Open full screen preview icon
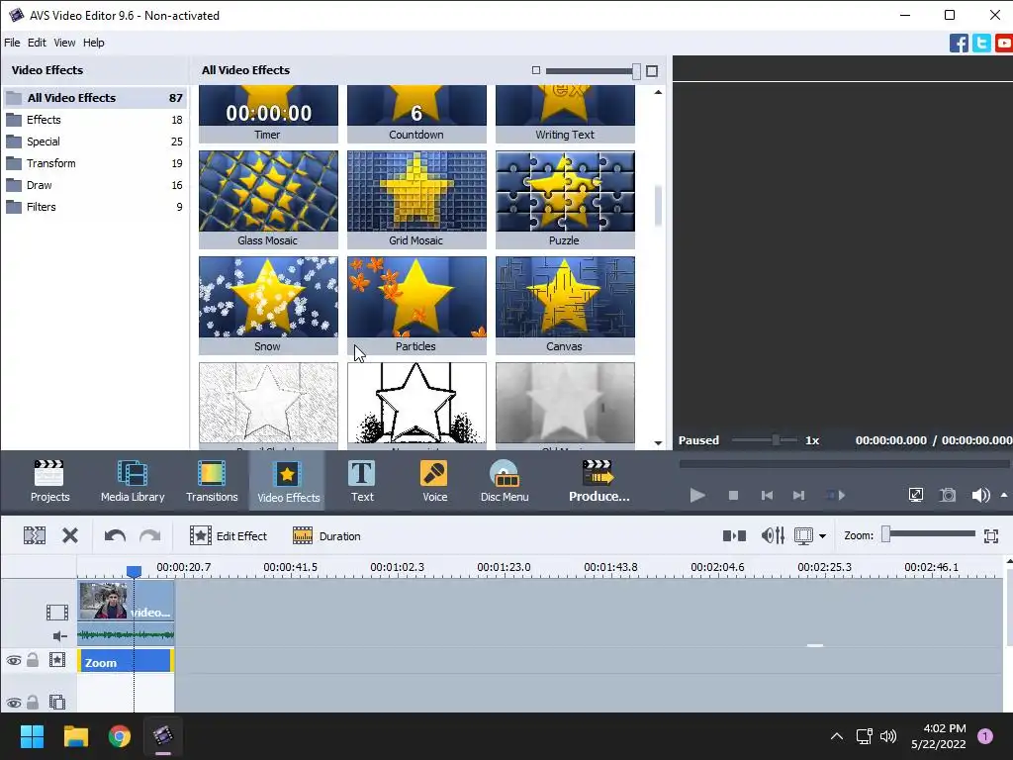The height and width of the screenshot is (760, 1013). coord(915,495)
